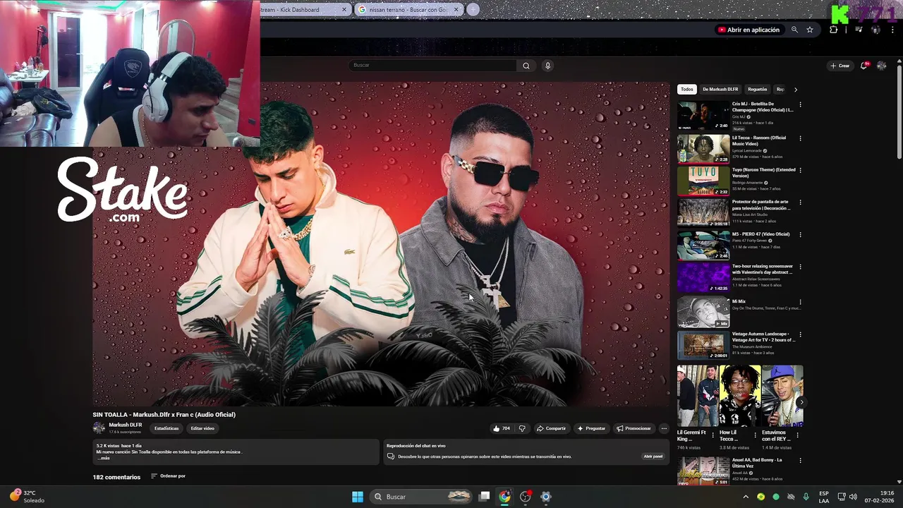This screenshot has height=508, width=903.
Task: Open the Chrome three-dot menu
Action: point(893,30)
